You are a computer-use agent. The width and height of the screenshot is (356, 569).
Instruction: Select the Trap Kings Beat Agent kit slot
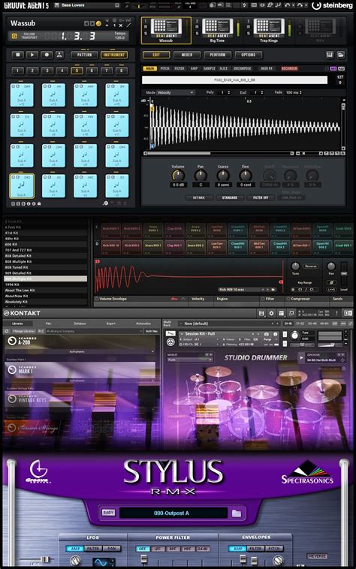(x=269, y=31)
